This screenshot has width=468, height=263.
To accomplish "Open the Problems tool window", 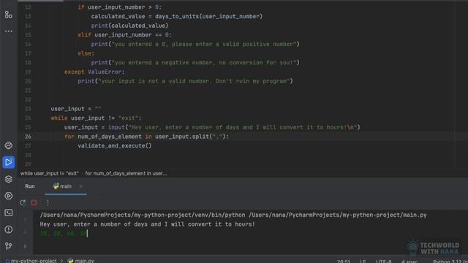I will coord(8,229).
